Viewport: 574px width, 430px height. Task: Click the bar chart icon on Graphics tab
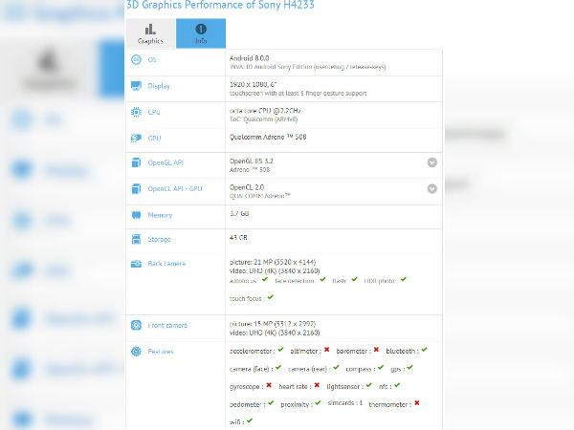[150, 29]
